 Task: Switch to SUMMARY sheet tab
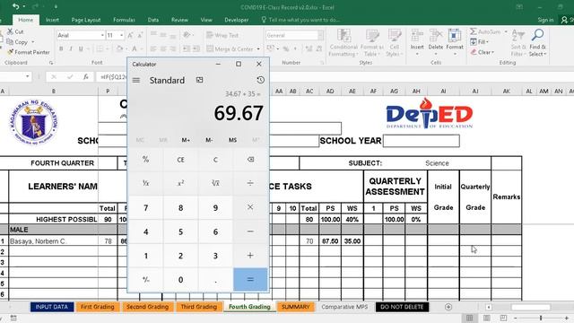(295, 307)
